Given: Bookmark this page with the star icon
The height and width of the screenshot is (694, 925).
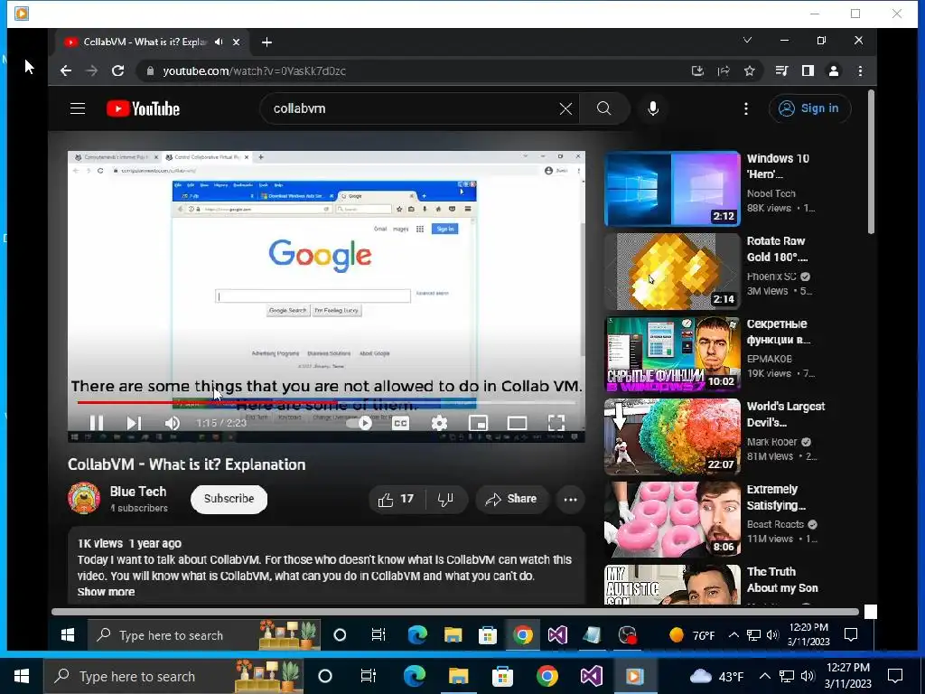Looking at the screenshot, I should (749, 70).
